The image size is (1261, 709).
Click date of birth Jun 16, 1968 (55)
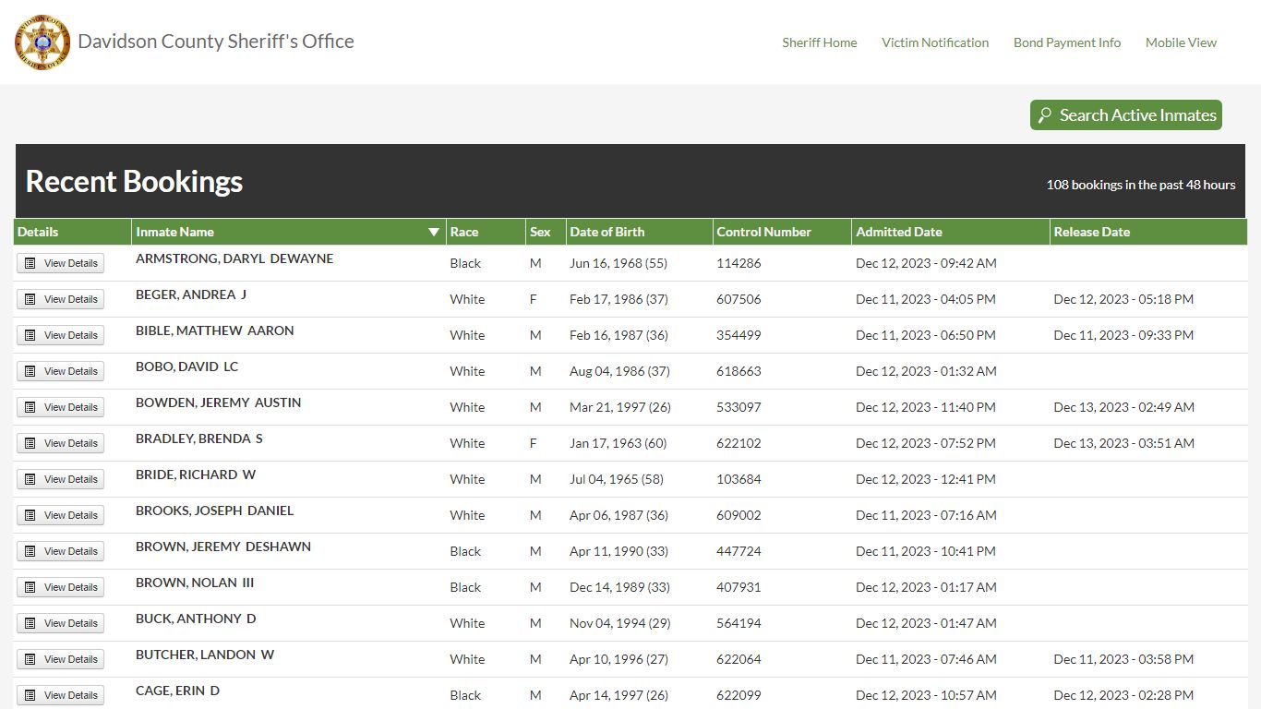(618, 263)
